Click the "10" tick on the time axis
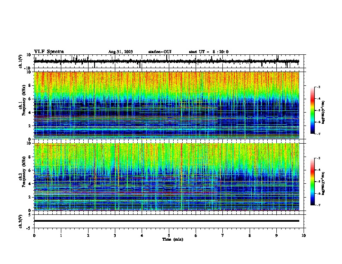 (304, 236)
